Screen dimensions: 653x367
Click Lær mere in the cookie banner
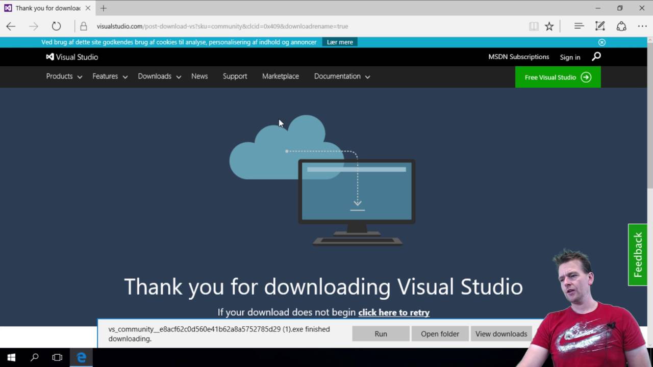pyautogui.click(x=340, y=42)
